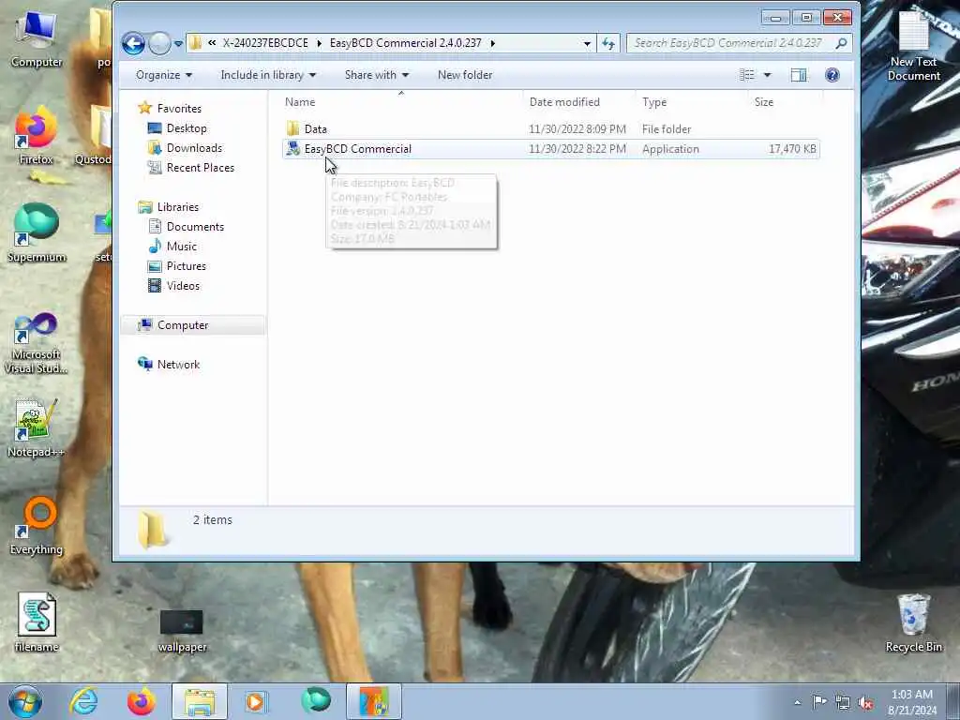Viewport: 960px width, 720px height.
Task: Select Everything desktop shortcut
Action: point(37,525)
